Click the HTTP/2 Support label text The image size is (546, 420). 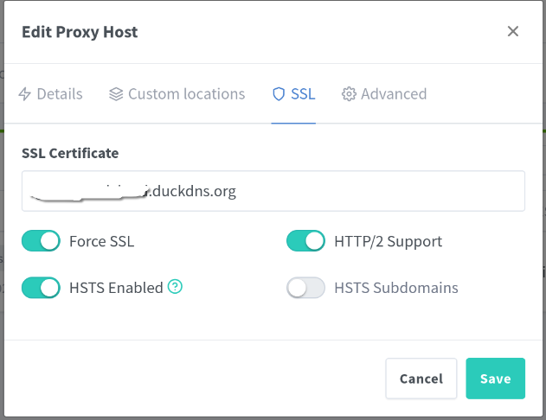click(x=388, y=241)
